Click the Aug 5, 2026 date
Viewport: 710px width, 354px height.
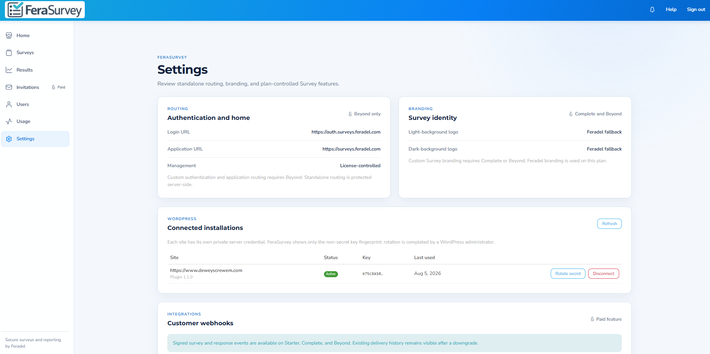tap(427, 273)
